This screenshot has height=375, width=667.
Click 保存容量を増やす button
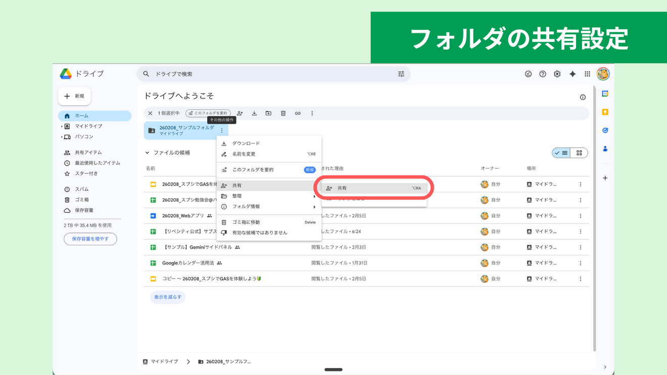pos(90,239)
